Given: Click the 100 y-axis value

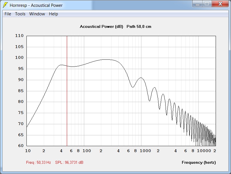Looking at the screenshot, I should [19, 57].
